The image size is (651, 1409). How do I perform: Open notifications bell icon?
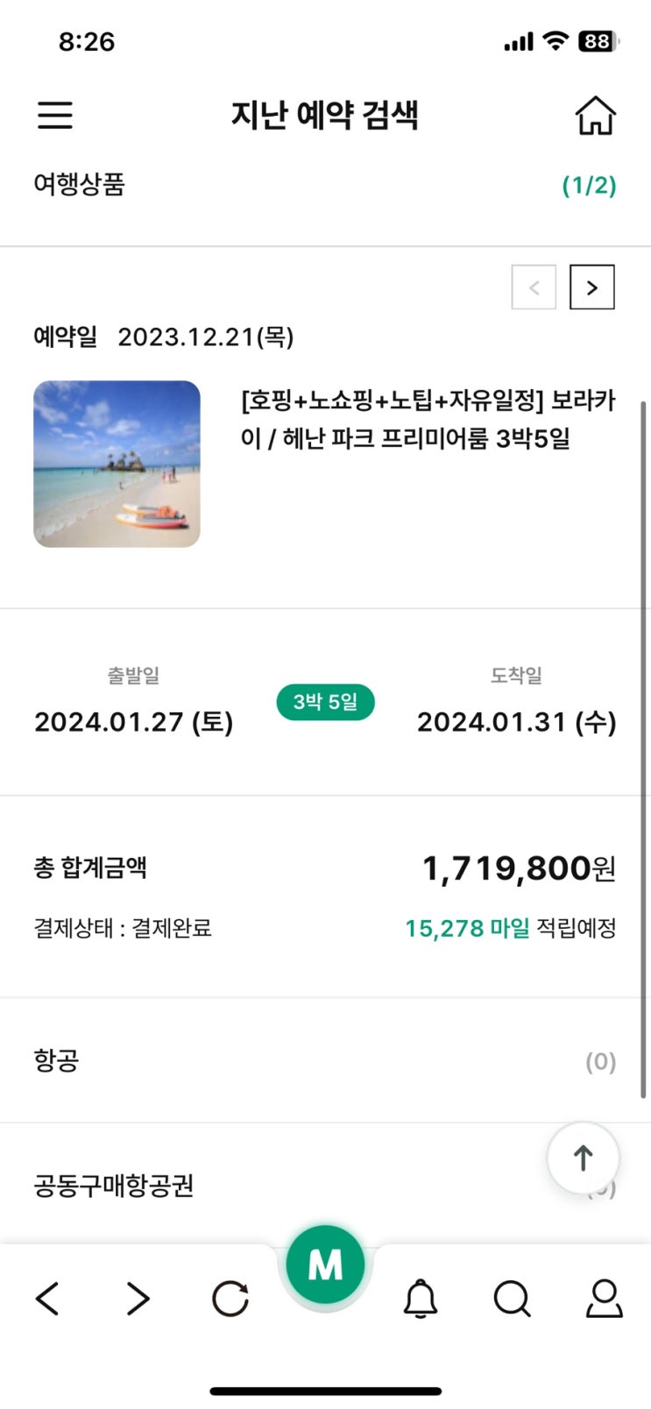[420, 1298]
